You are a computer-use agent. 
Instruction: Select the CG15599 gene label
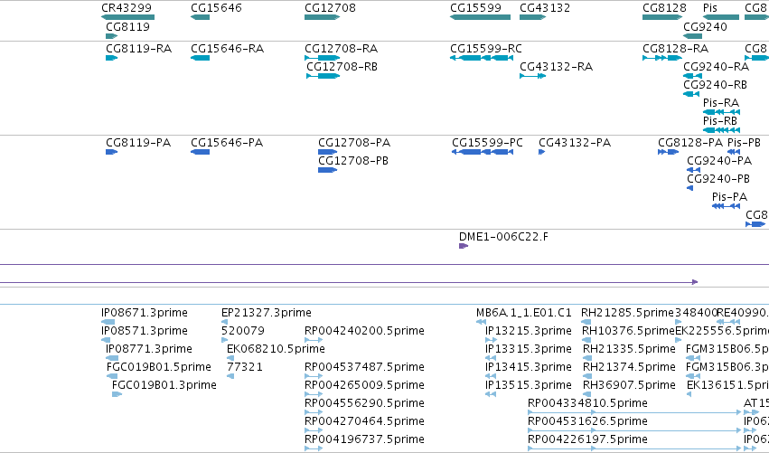click(x=475, y=8)
